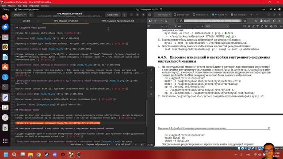Click Firefox back arrow
This screenshot has width=283, height=159.
coord(155,21)
